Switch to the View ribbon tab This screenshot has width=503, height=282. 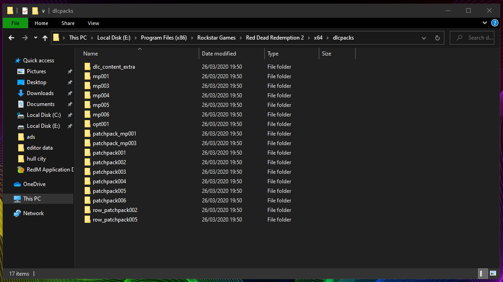[93, 23]
